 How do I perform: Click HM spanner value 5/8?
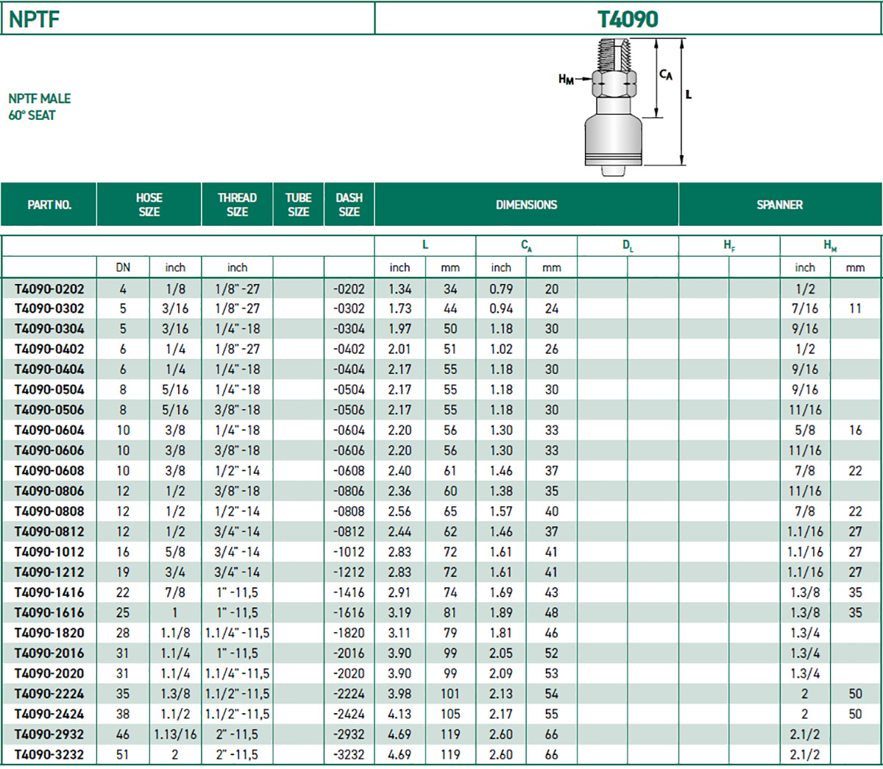(805, 430)
